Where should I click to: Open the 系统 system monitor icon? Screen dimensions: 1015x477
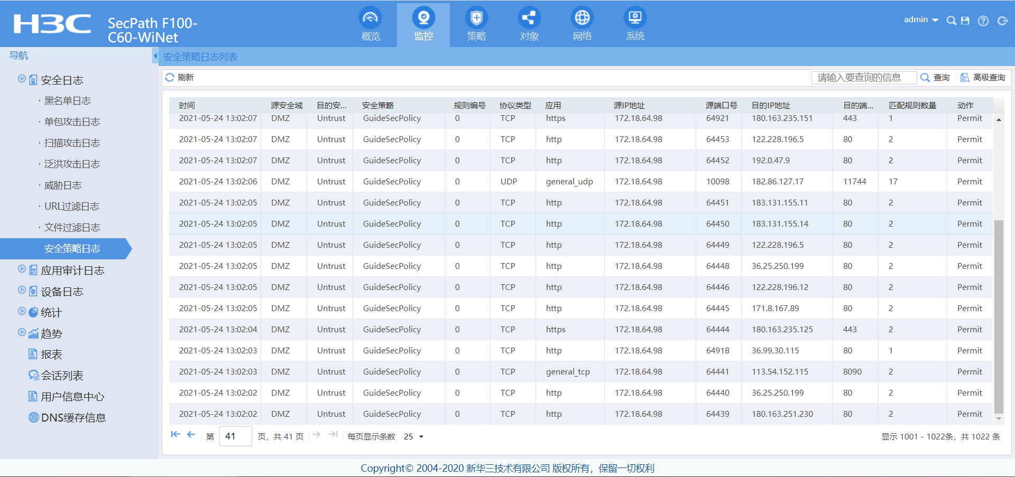(x=635, y=19)
